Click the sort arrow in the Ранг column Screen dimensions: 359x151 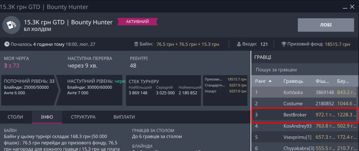click(x=270, y=81)
